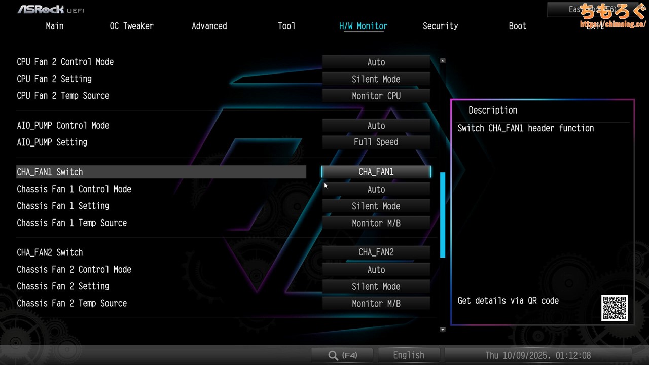This screenshot has width=649, height=365.
Task: Change AIO_PUMP Setting from Full Speed
Action: click(376, 142)
